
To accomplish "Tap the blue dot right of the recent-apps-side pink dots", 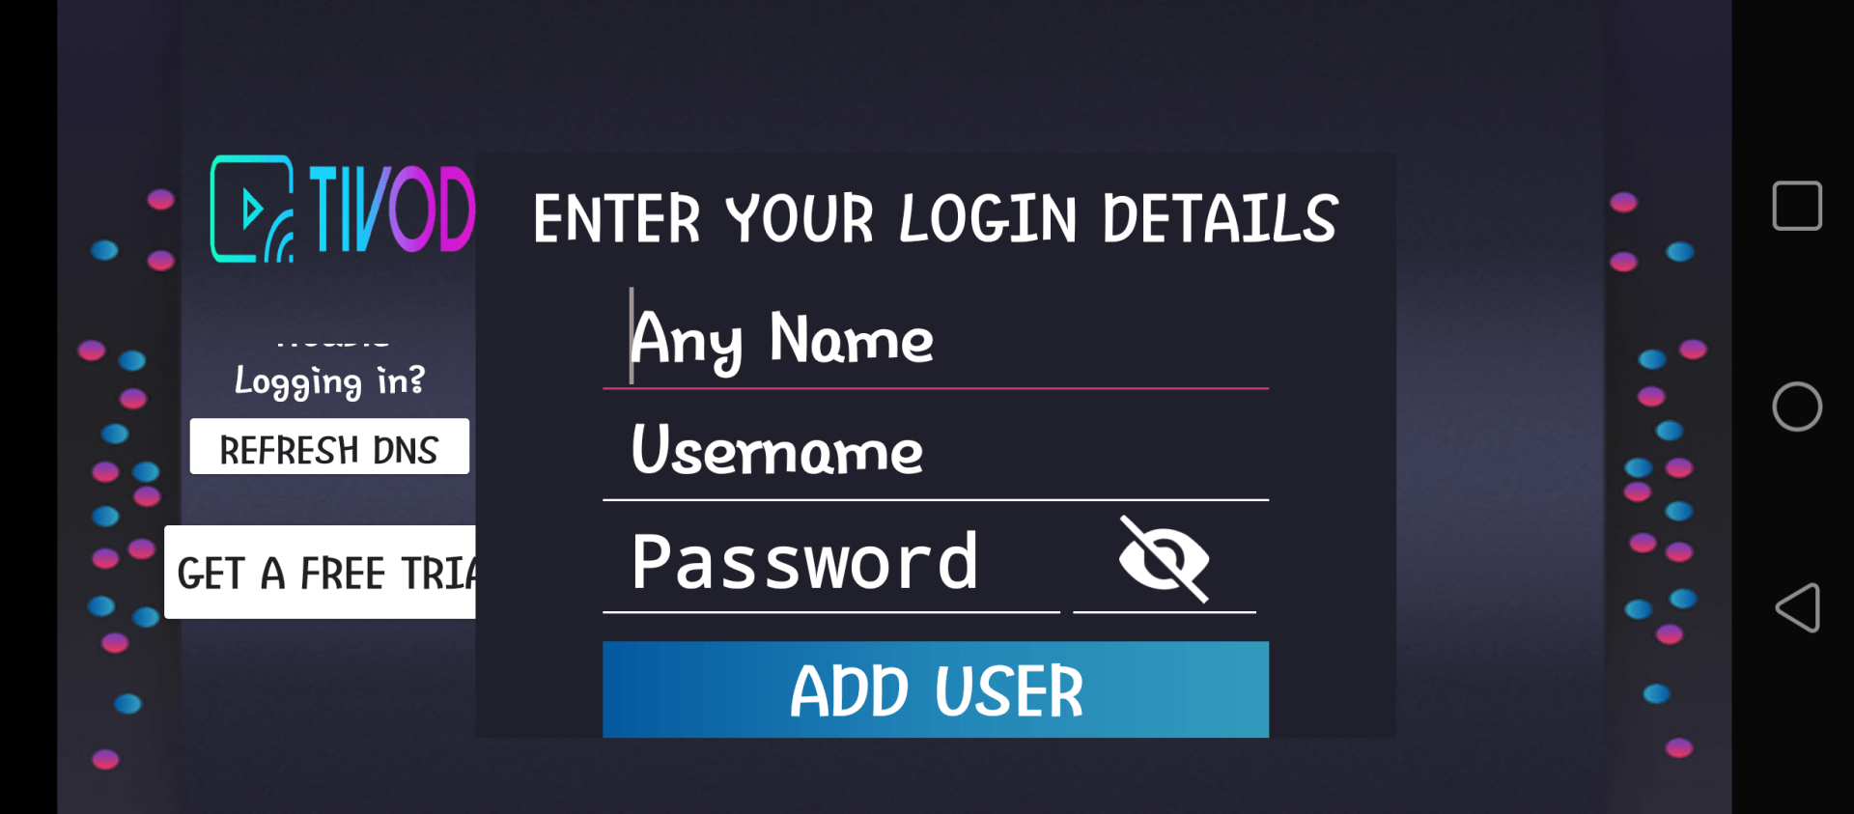I will (x=1680, y=252).
